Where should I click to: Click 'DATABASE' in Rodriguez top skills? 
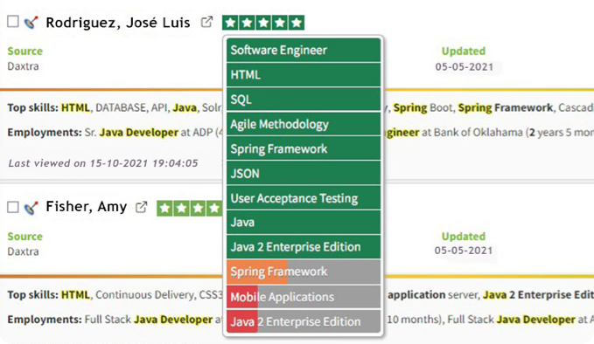pos(121,107)
